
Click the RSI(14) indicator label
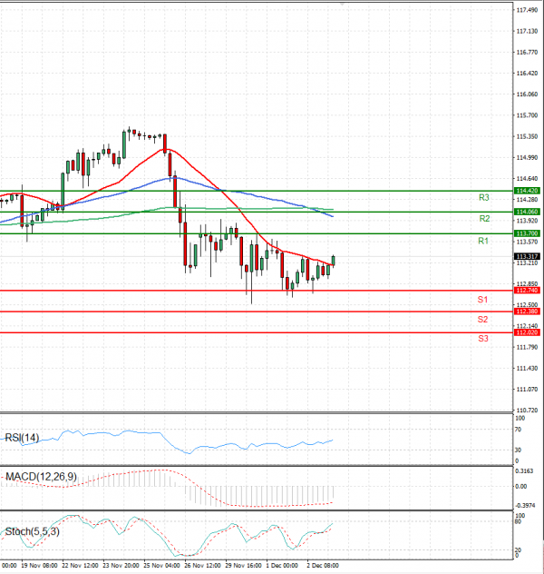click(x=22, y=438)
